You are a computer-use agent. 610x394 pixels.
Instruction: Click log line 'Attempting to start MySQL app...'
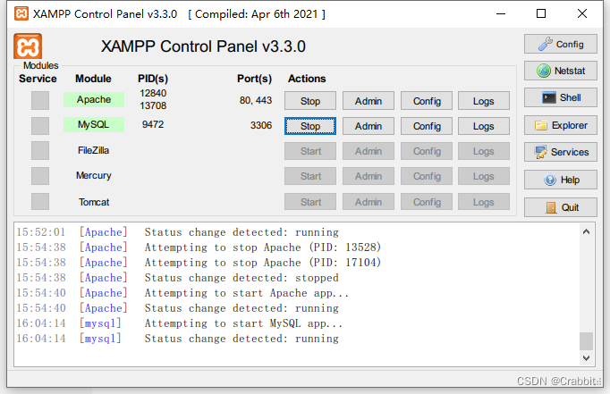[x=180, y=323]
